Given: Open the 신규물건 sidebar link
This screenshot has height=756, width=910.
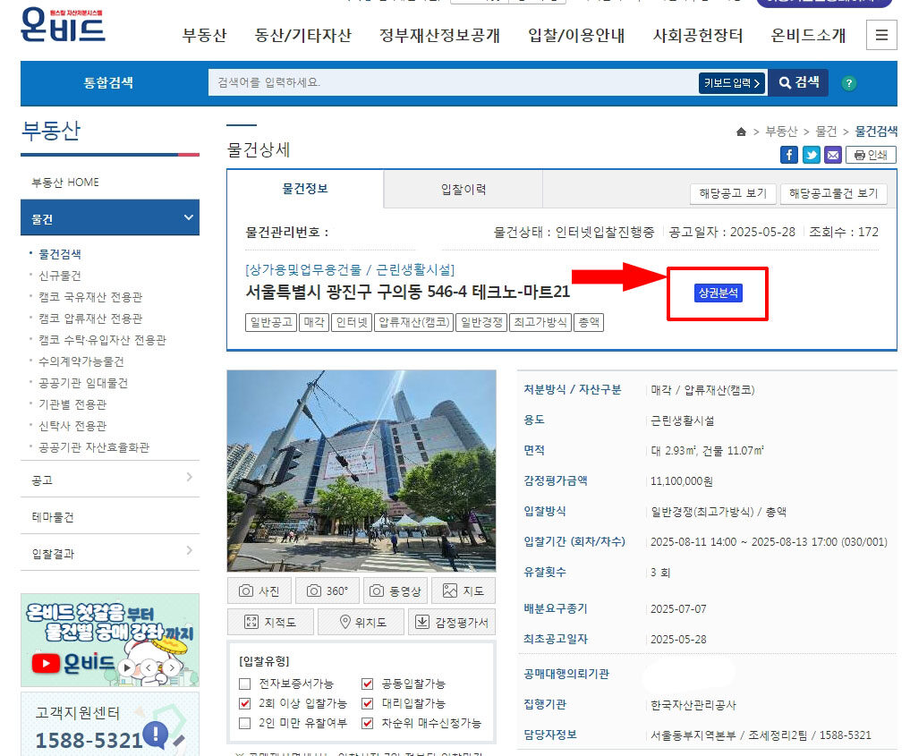Looking at the screenshot, I should 60,275.
